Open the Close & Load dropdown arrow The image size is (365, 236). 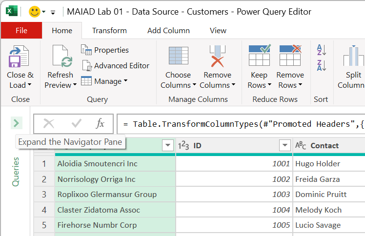29,85
